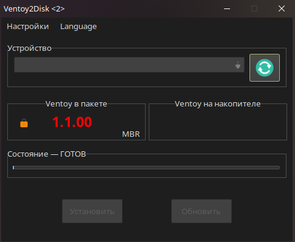Click the Ventoy2Disk <2> window title
Image resolution: width=295 pixels, height=242 pixels.
(34, 9)
